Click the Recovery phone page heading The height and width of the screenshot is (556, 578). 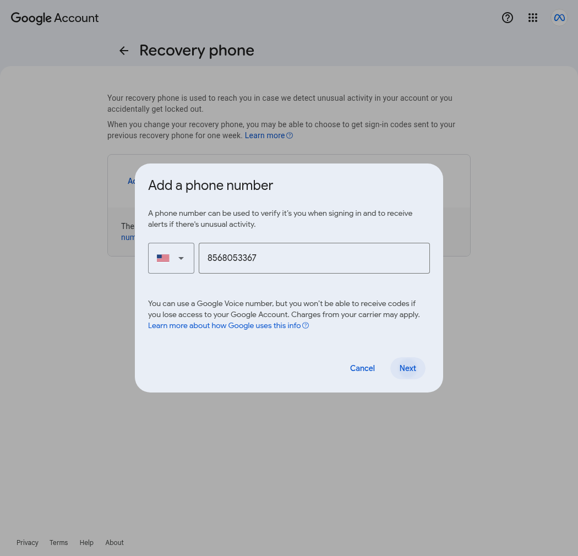tap(197, 51)
